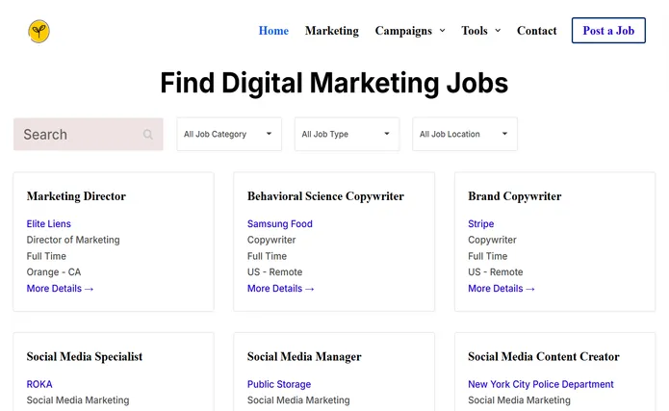669x411 pixels.
Task: Click the yellow sprout logo icon
Action: tap(39, 31)
